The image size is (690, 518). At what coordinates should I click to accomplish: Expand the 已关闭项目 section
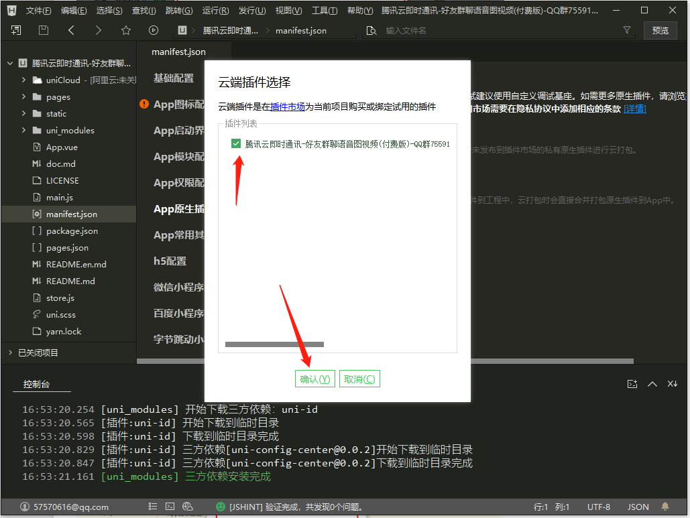(x=10, y=352)
